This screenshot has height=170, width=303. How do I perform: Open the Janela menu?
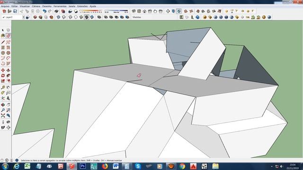[71, 6]
